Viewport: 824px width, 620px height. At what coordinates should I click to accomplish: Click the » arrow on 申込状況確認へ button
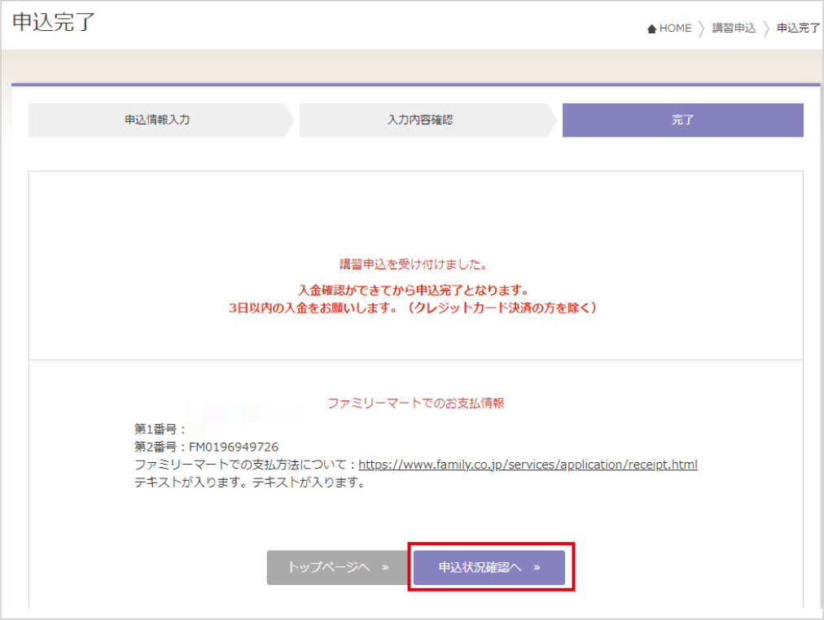tap(537, 567)
